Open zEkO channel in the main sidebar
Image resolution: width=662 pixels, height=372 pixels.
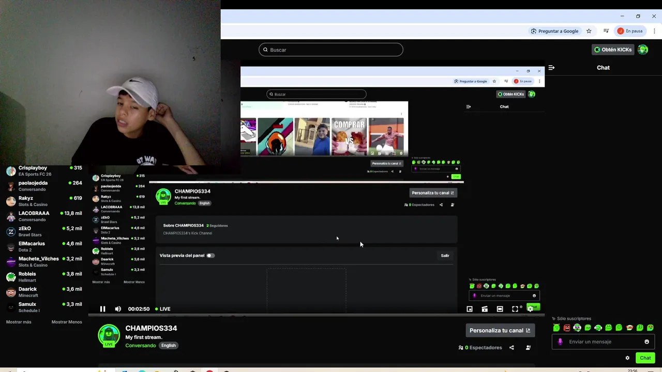pos(44,231)
